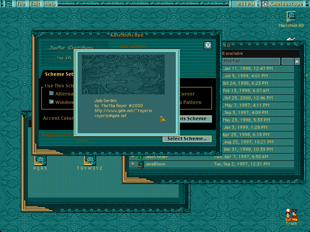
Task: Click the 'by Martha Royer @2000' line
Action: coord(119,106)
